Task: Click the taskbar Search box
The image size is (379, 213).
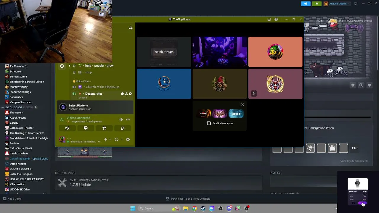Action: coord(159,208)
